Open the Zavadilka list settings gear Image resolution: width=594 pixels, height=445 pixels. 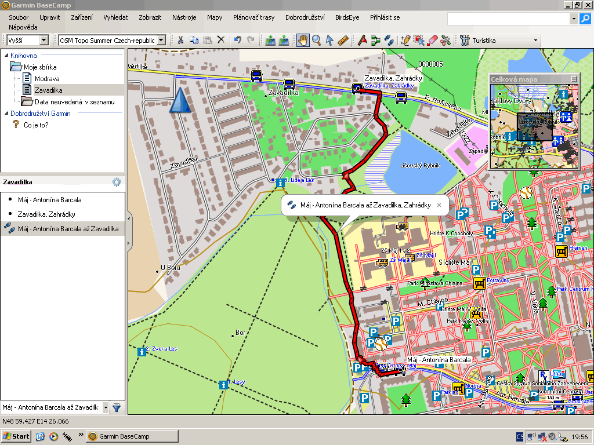[x=117, y=182]
